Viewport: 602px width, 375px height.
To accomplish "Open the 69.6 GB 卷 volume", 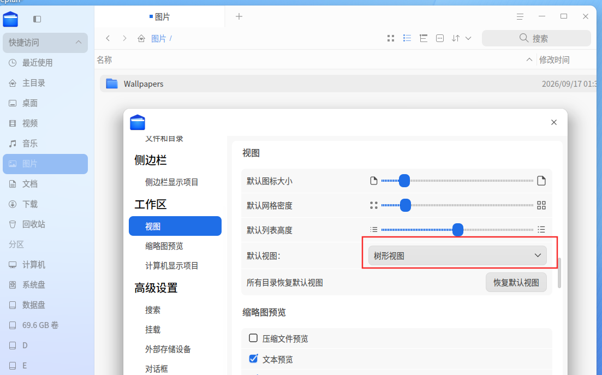I will 45,325.
